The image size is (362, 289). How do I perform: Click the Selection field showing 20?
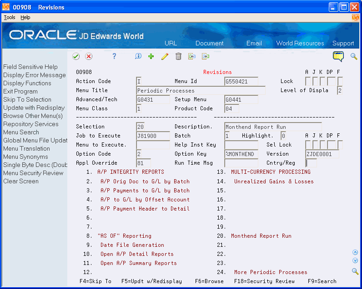(141, 127)
